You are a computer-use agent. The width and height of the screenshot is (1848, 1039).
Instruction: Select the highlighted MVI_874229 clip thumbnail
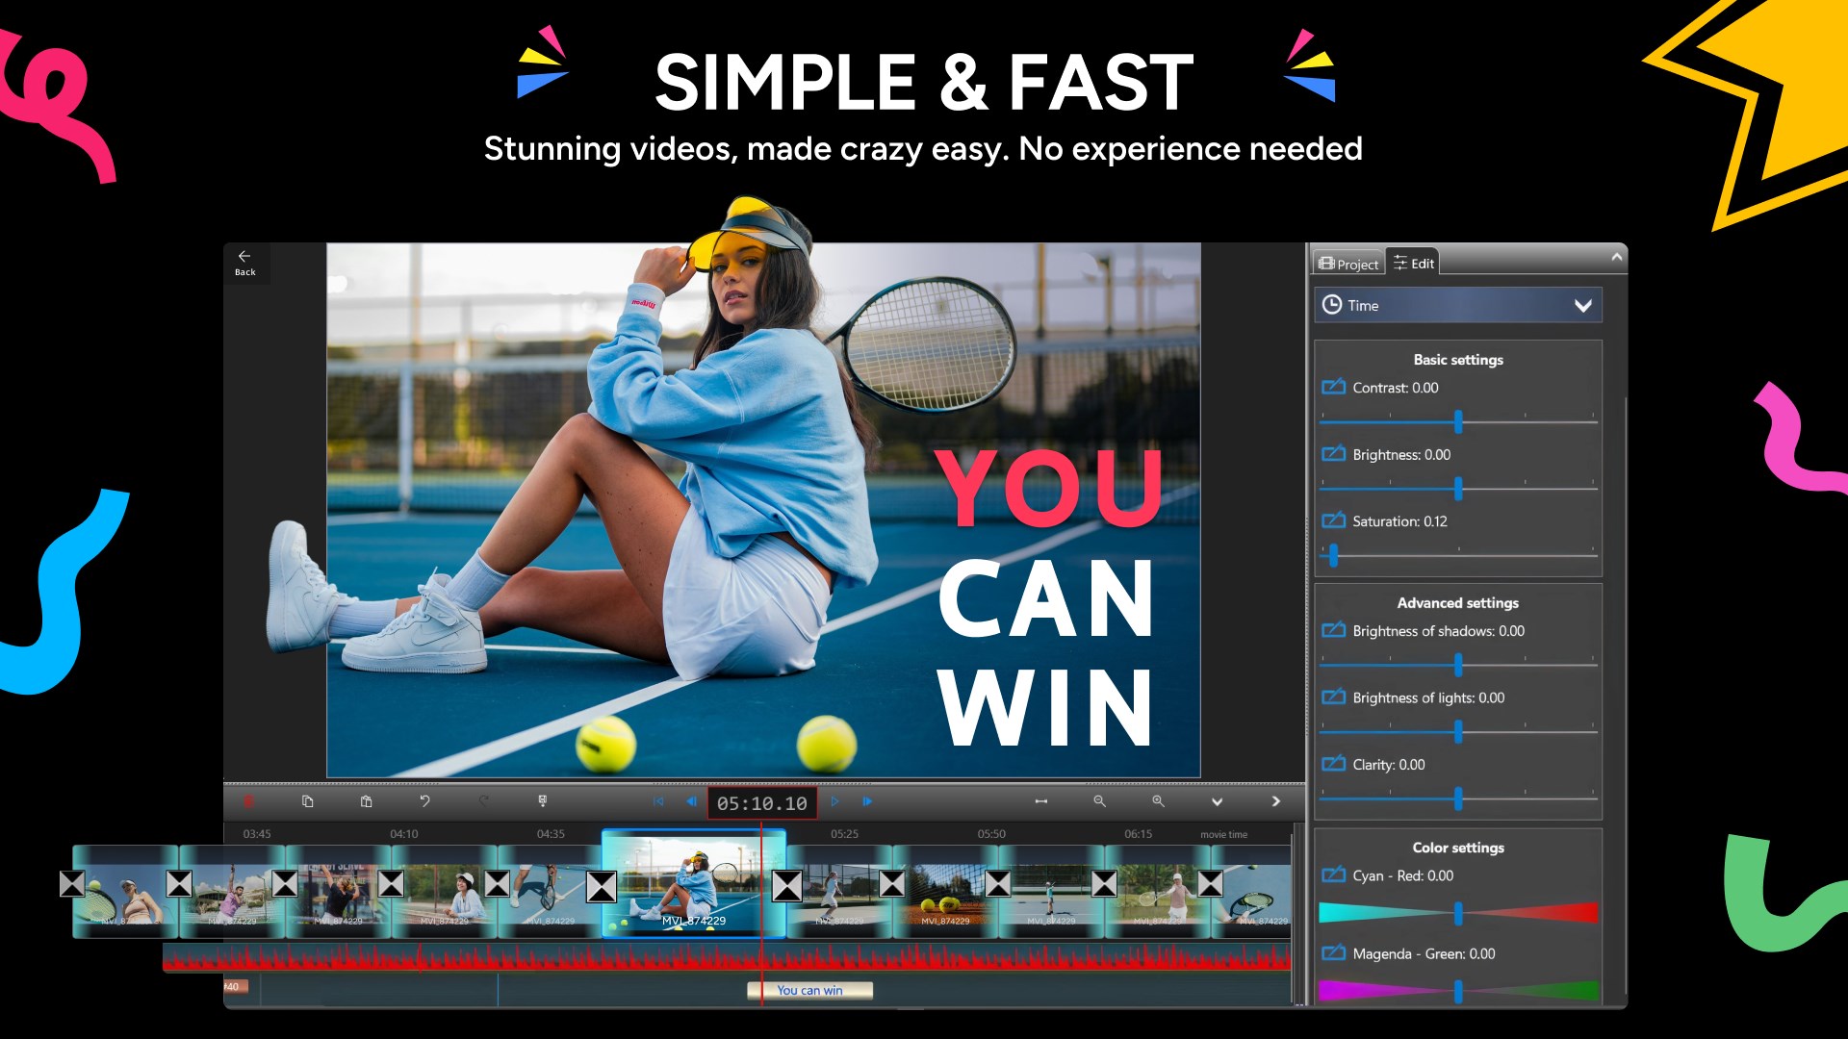point(694,883)
